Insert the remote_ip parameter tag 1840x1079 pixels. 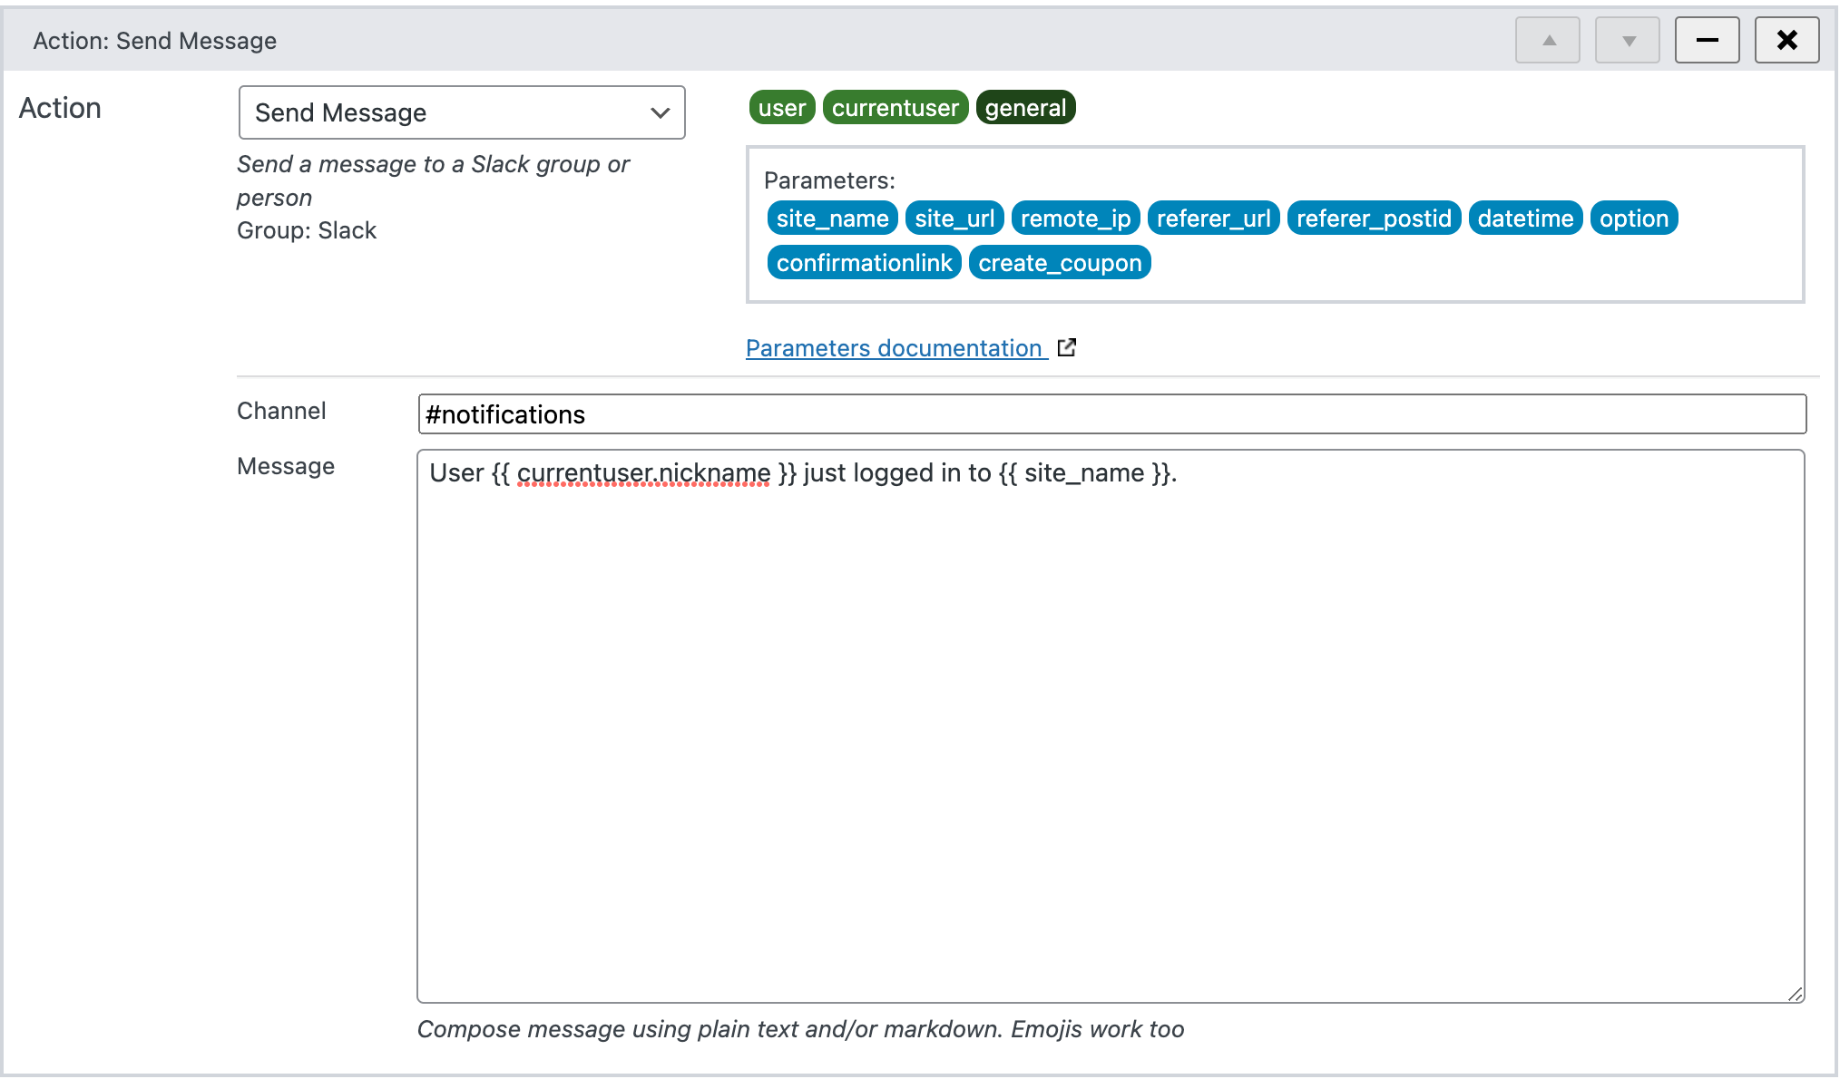tap(1074, 218)
